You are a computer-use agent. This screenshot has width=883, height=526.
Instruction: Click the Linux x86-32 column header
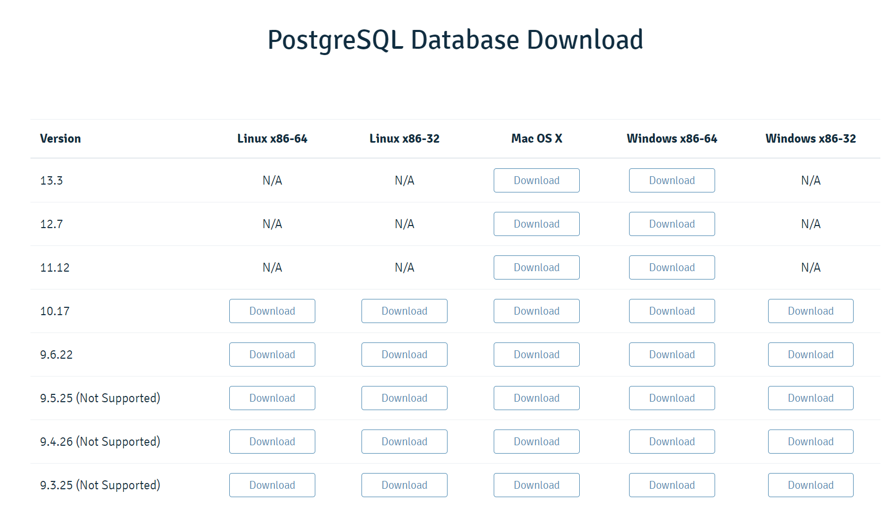coord(404,138)
